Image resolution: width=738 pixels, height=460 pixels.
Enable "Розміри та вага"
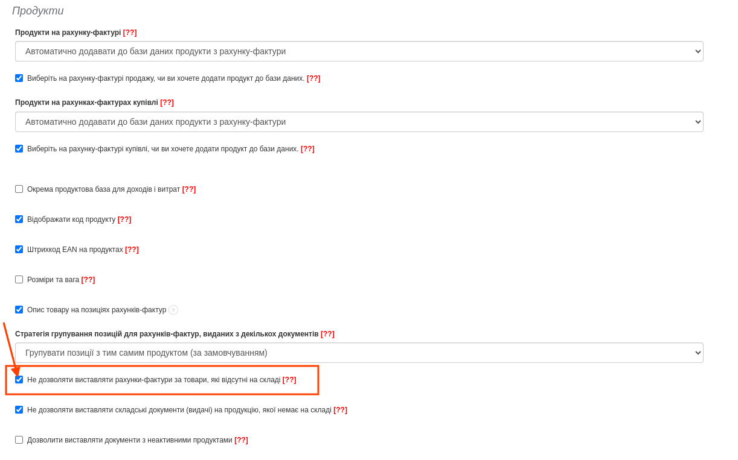click(19, 279)
